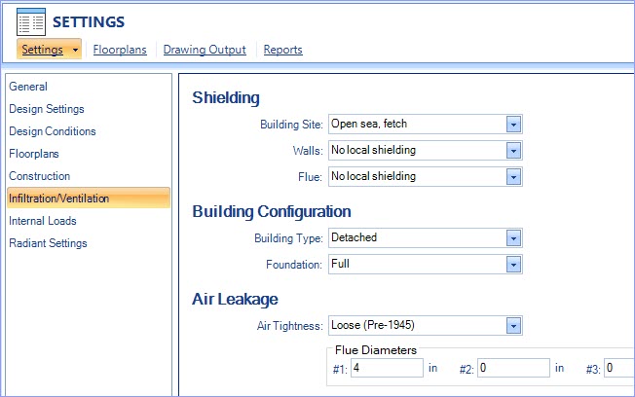Open the Drawing Output tab
The height and width of the screenshot is (397, 635).
coord(205,50)
